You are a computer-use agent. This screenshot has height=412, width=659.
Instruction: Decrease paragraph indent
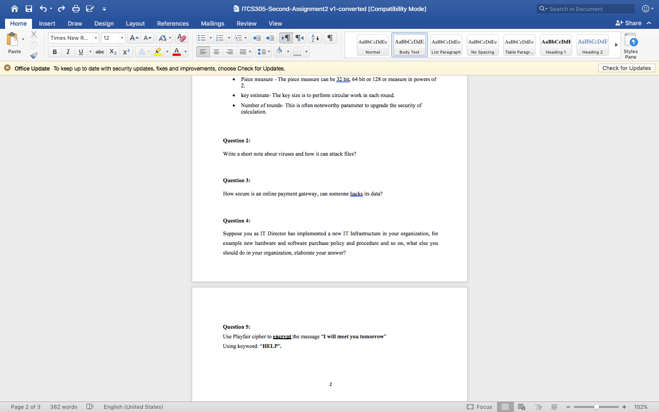(x=257, y=38)
